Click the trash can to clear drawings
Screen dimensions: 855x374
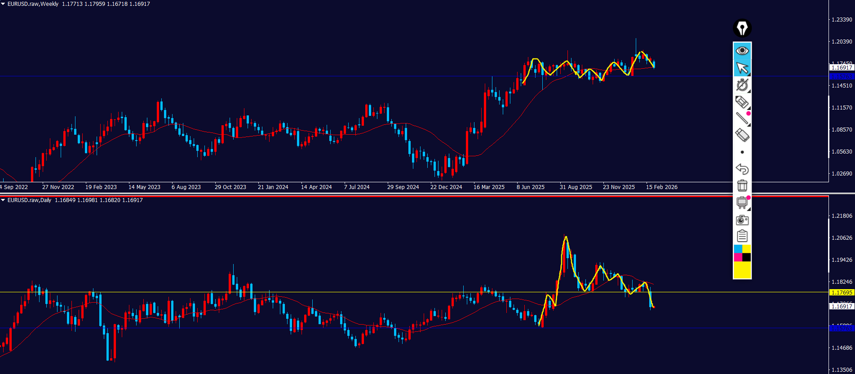(742, 185)
